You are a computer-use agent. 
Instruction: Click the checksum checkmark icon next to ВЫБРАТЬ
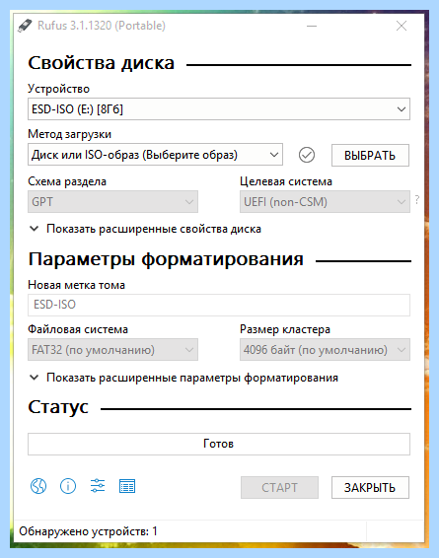tap(307, 155)
